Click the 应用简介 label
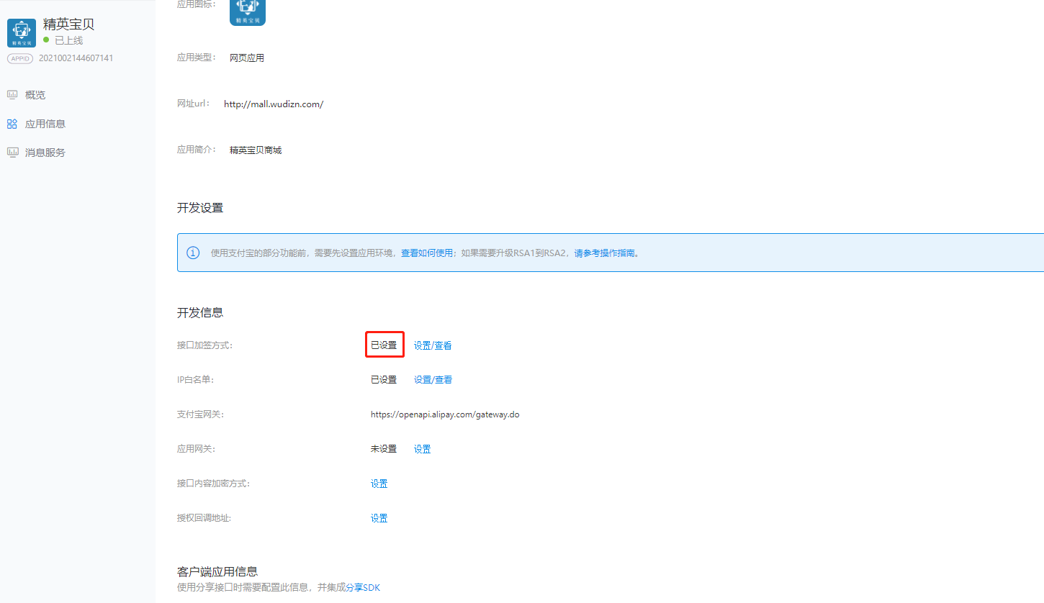The width and height of the screenshot is (1044, 603). (197, 150)
